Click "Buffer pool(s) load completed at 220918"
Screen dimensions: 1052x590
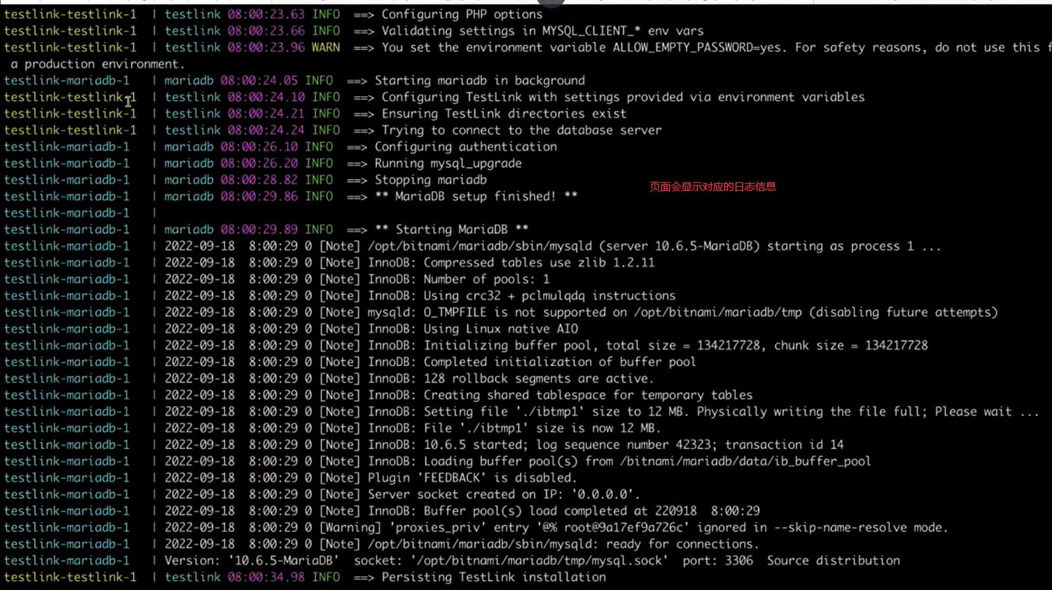coord(560,511)
